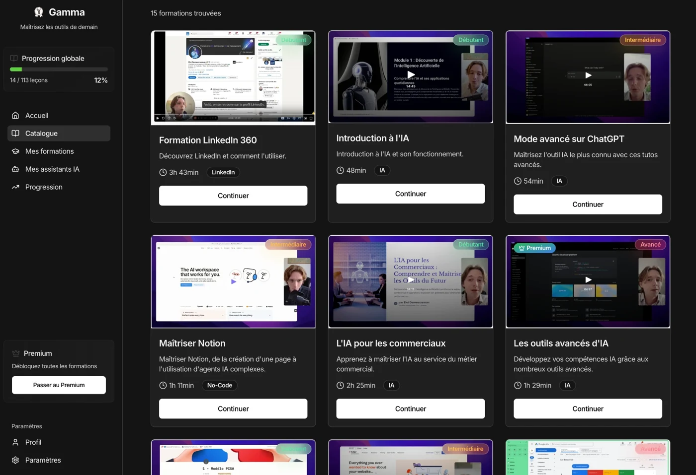Click the Formation LinkedIn 360 title

[x=208, y=140]
